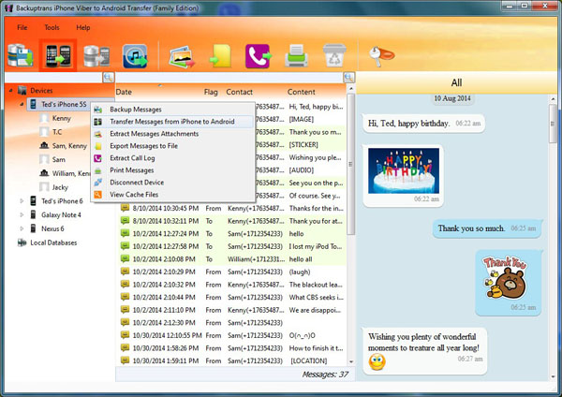Select the Kenny contact
This screenshot has width=562, height=397.
61,118
